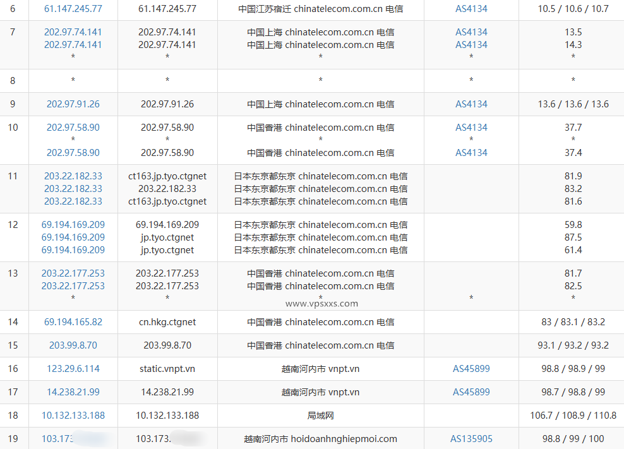Open the AS135905 link
This screenshot has width=624, height=449.
coord(471,439)
